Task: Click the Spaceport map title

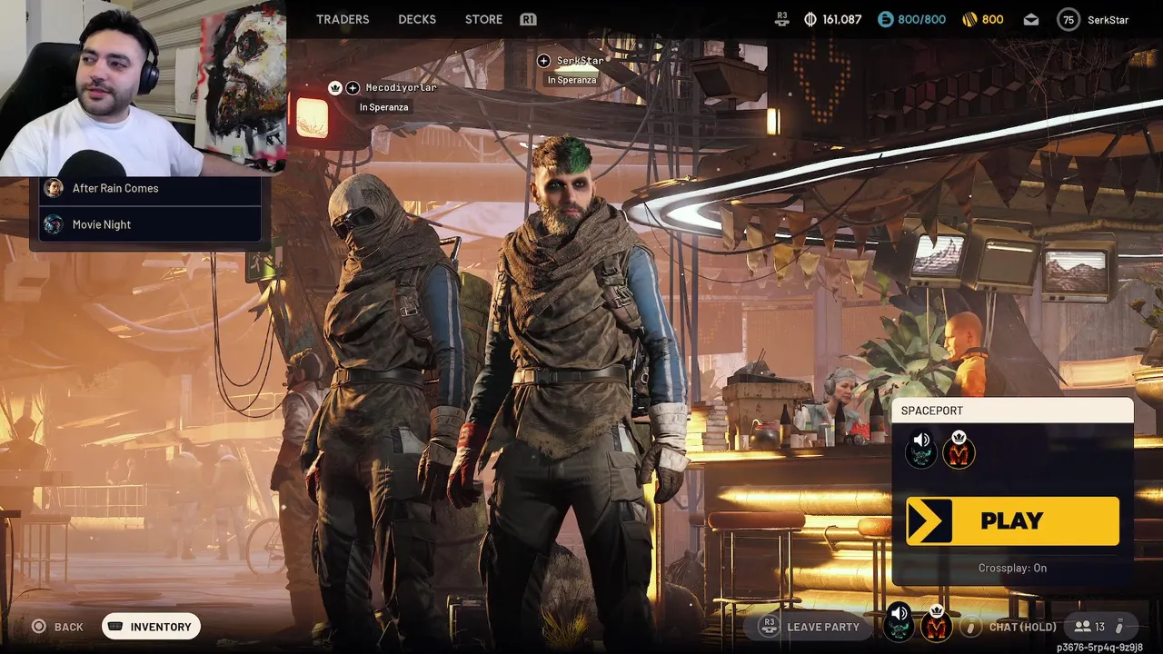Action: (x=931, y=411)
